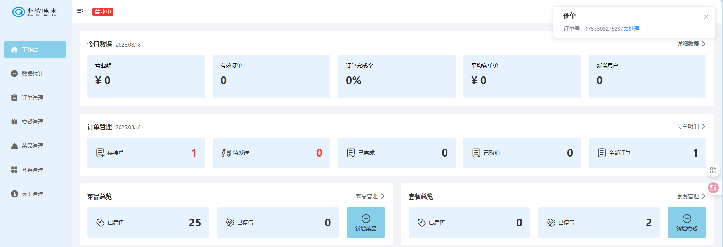The height and width of the screenshot is (247, 723).
Task: Open 数据统计 from the sidebar
Action: 32,74
